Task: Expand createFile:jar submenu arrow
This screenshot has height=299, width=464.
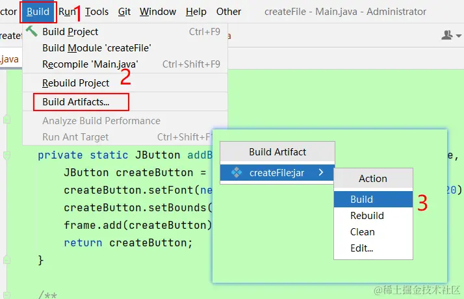Action: click(x=321, y=172)
